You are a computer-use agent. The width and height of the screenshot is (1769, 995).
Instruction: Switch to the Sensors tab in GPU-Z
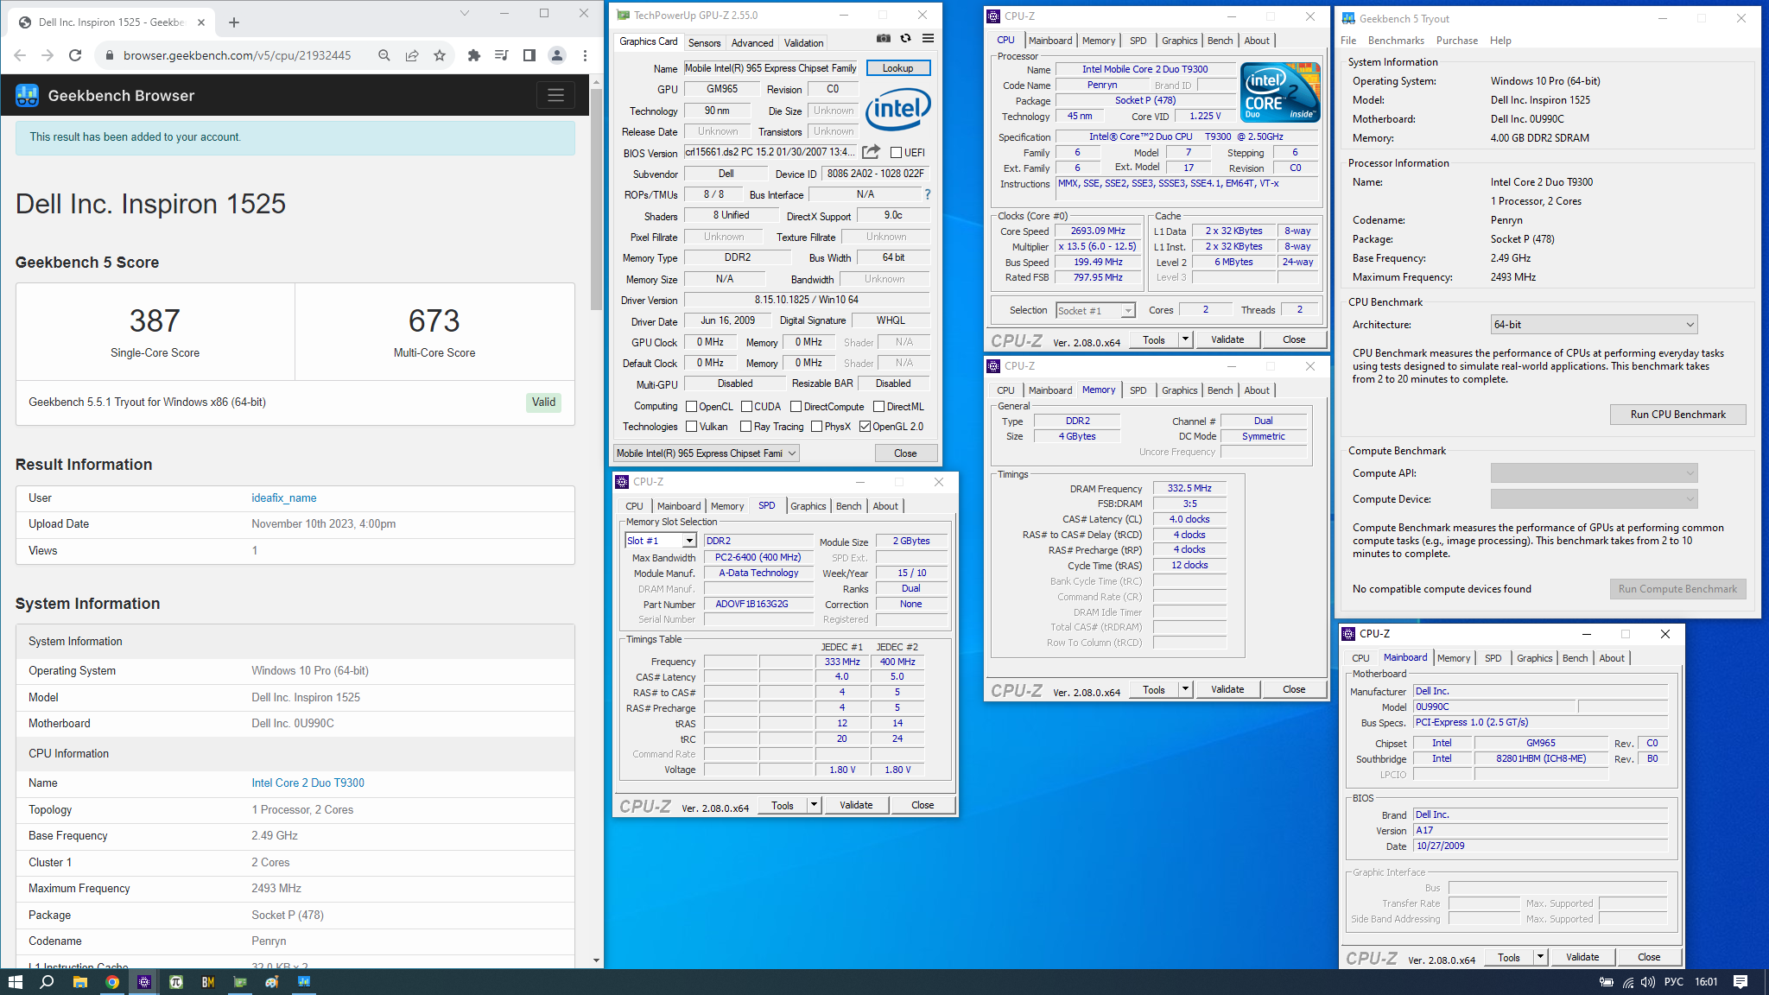704,43
